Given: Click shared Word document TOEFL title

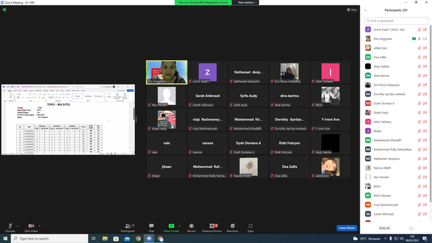Looking at the screenshot, I should [59, 105].
